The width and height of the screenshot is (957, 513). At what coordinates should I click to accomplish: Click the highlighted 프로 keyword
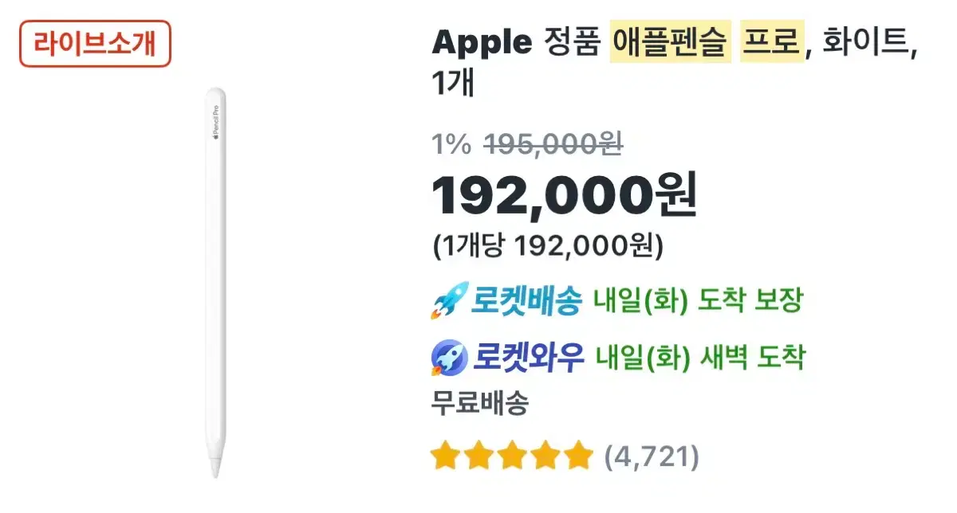pyautogui.click(x=771, y=42)
